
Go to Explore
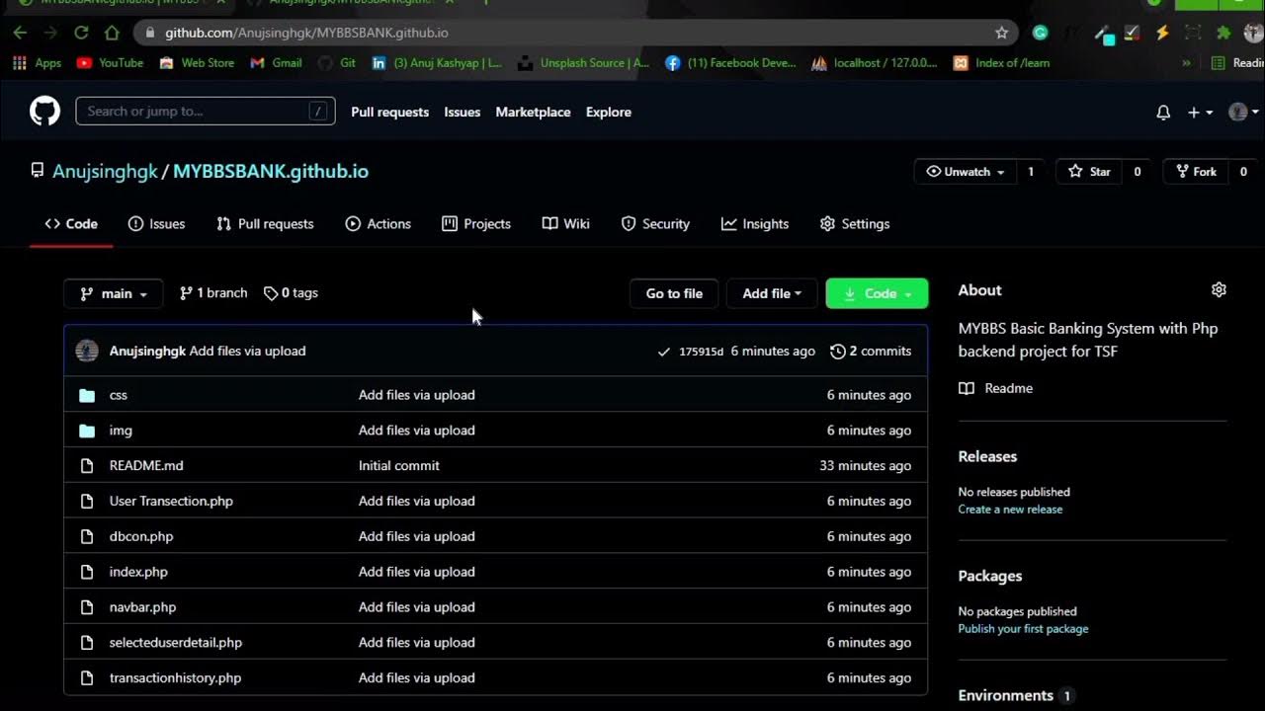click(608, 112)
